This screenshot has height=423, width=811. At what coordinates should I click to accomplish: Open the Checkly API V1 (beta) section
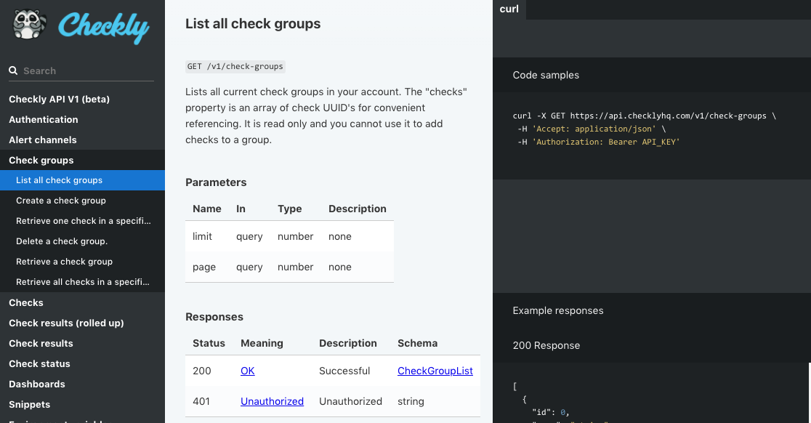59,99
